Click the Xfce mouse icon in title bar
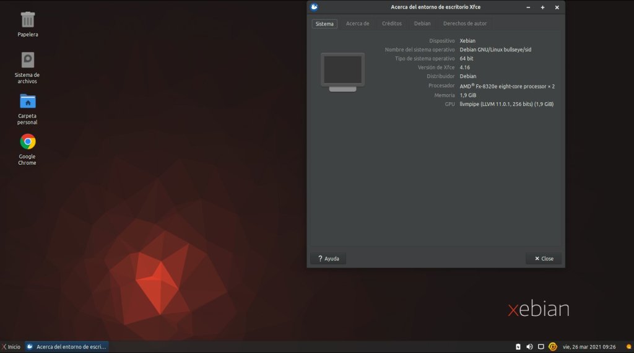 pos(315,7)
